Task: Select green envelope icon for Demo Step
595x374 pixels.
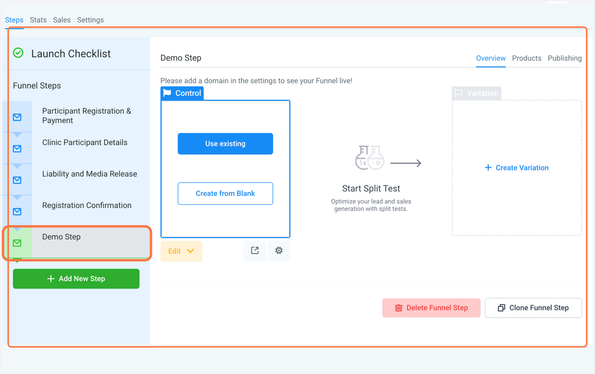Action: (17, 243)
